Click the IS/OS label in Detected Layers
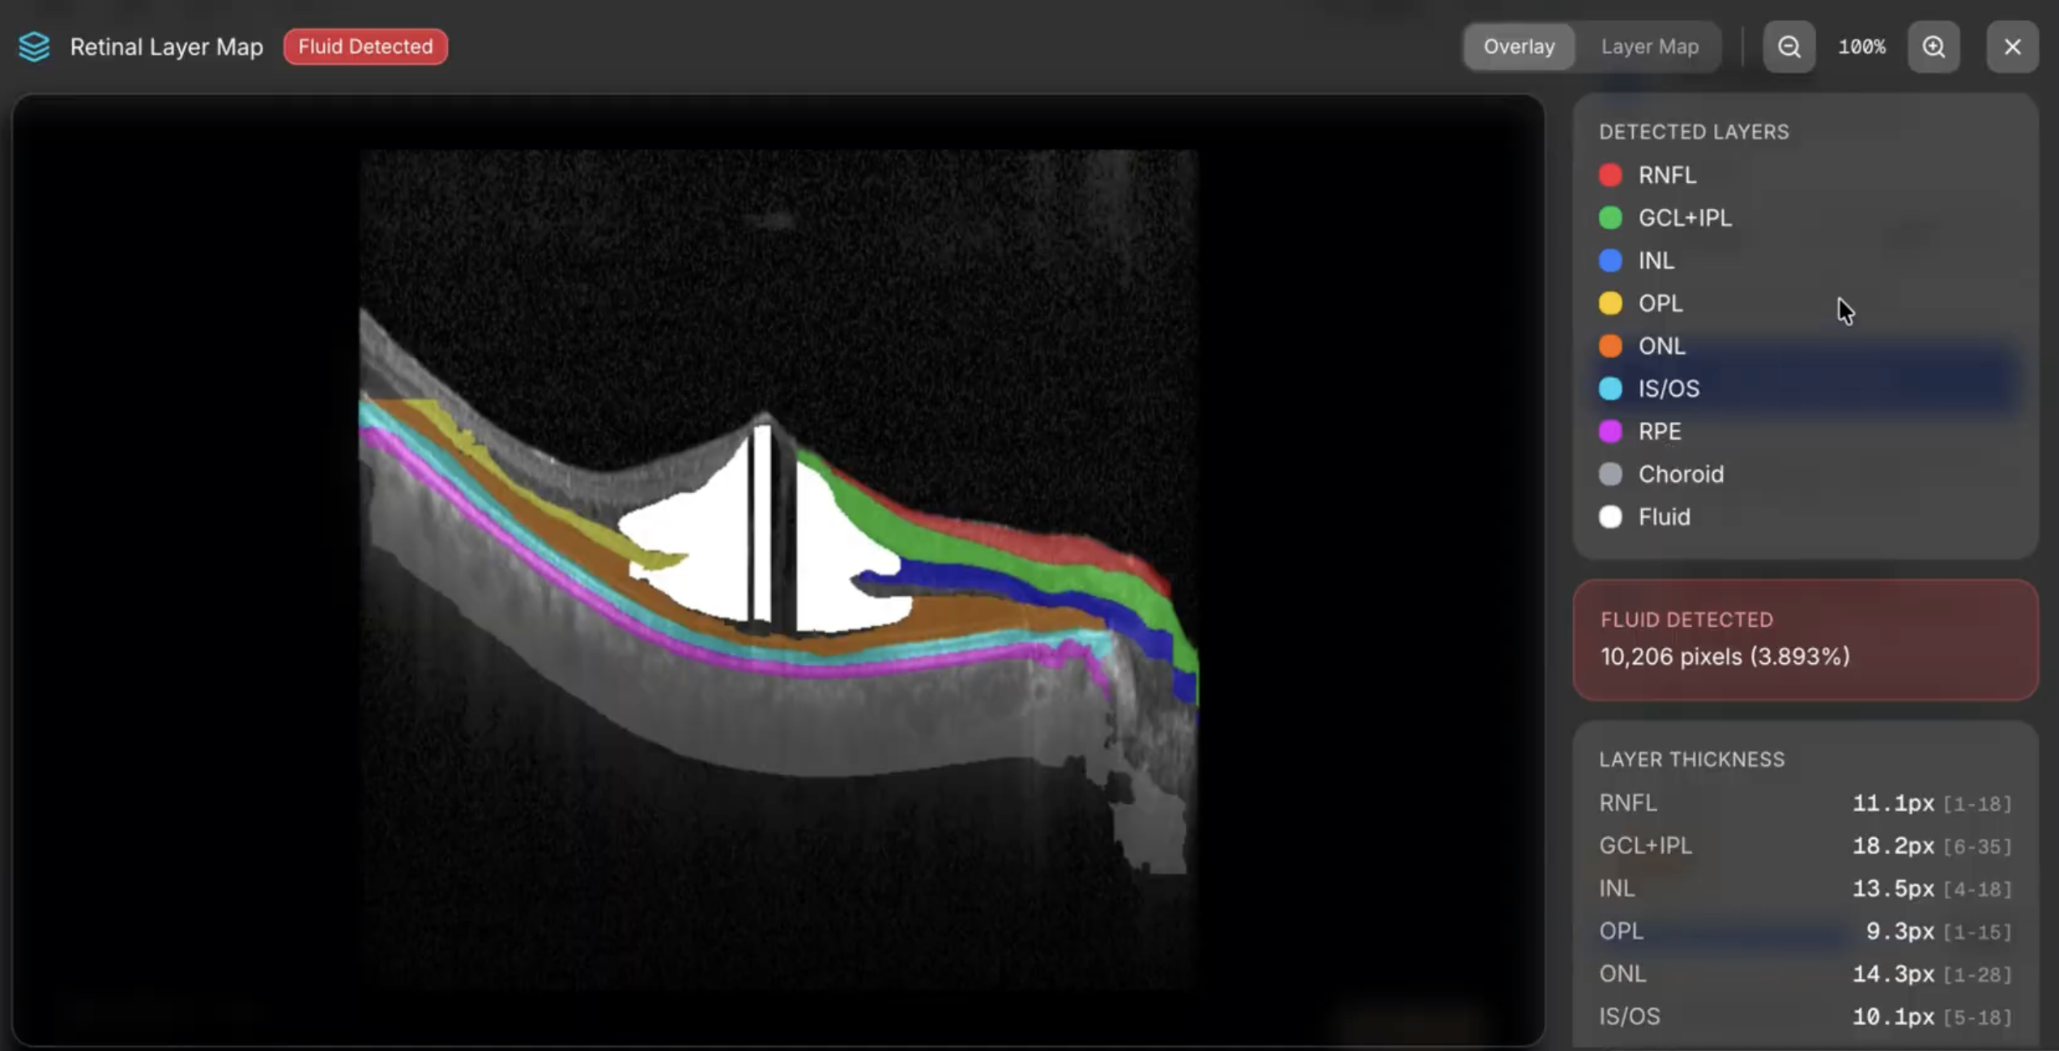The width and height of the screenshot is (2059, 1051). (1669, 389)
